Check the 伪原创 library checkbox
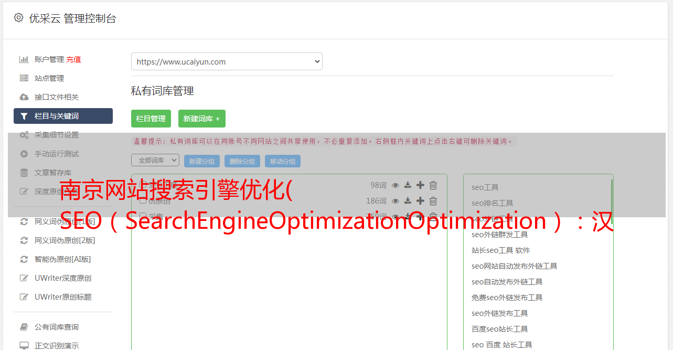This screenshot has height=350, width=673. (x=143, y=201)
